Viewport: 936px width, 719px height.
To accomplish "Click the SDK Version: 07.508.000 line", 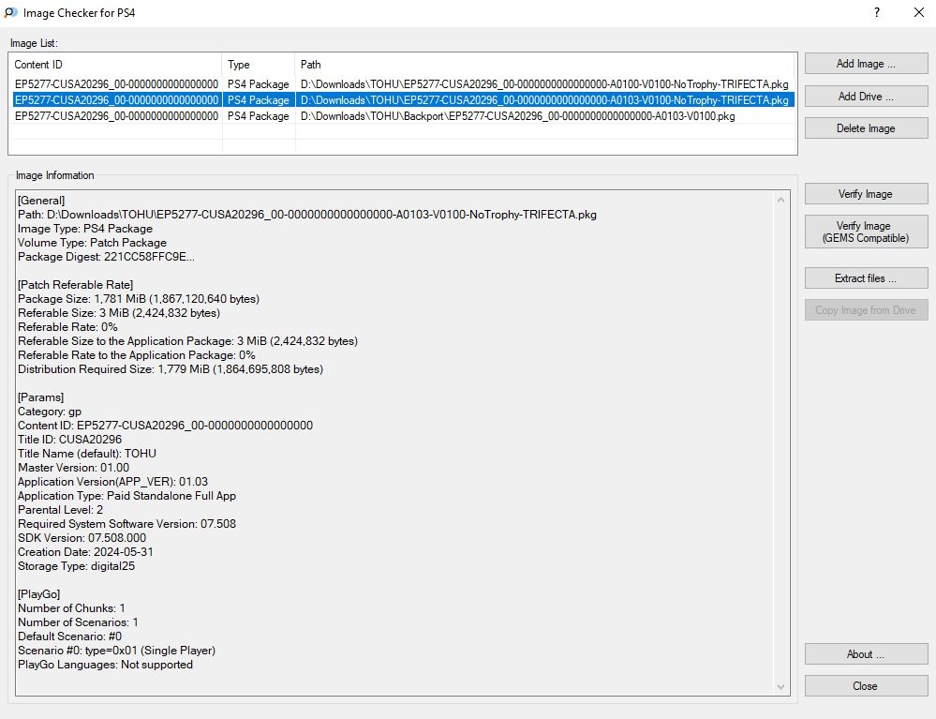I will click(82, 538).
